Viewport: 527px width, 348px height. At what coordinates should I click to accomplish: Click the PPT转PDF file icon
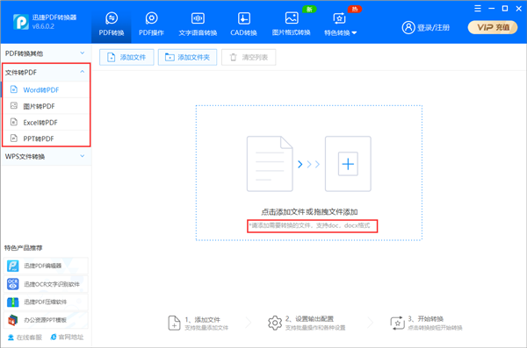pyautogui.click(x=14, y=138)
